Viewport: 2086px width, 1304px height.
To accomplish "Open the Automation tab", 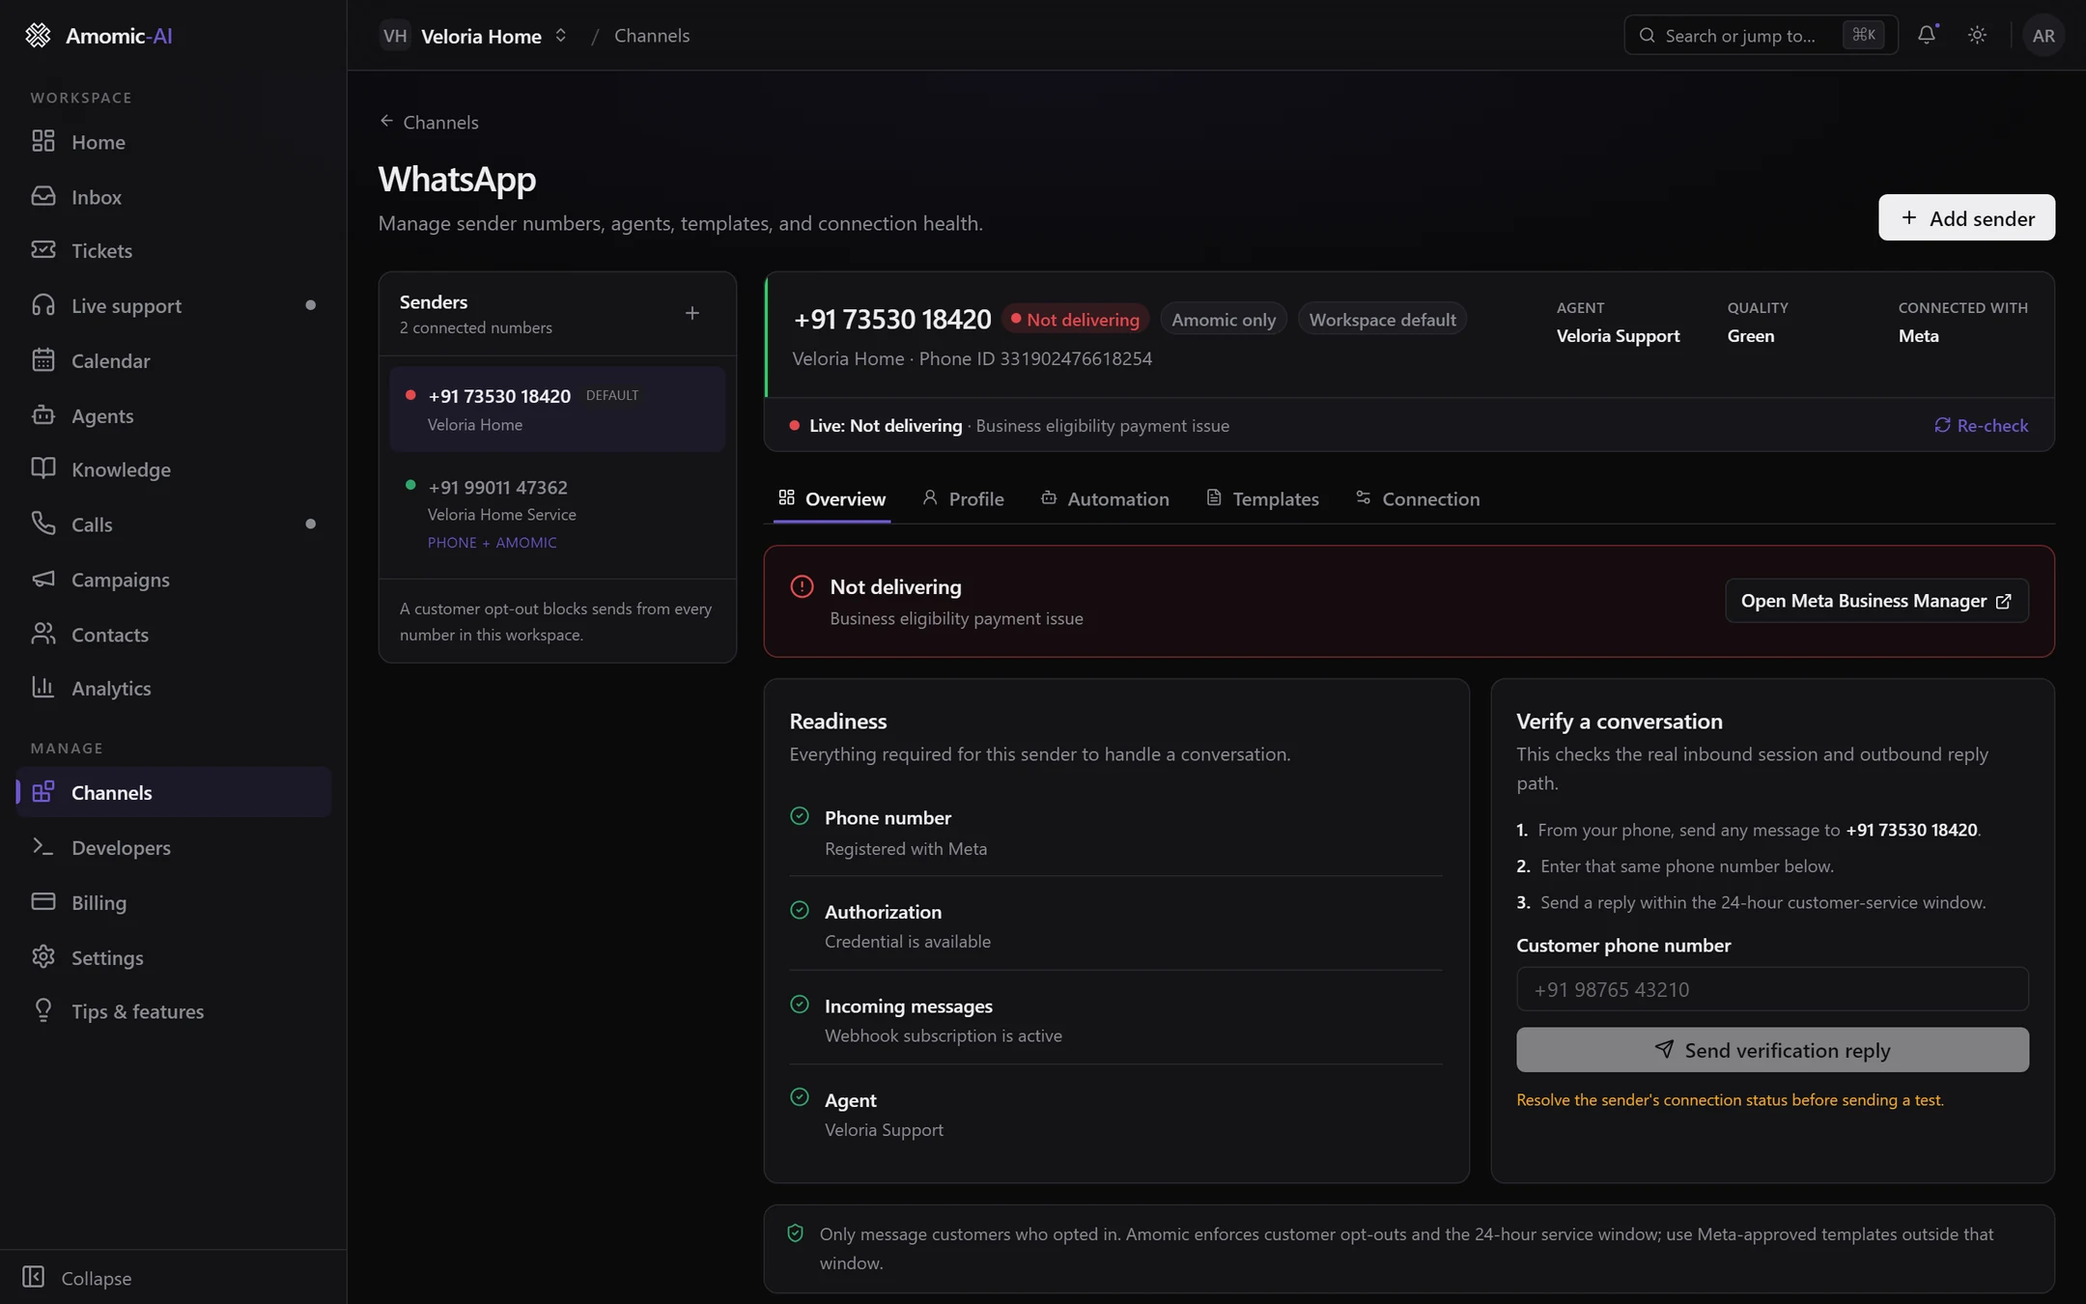I will pyautogui.click(x=1105, y=499).
